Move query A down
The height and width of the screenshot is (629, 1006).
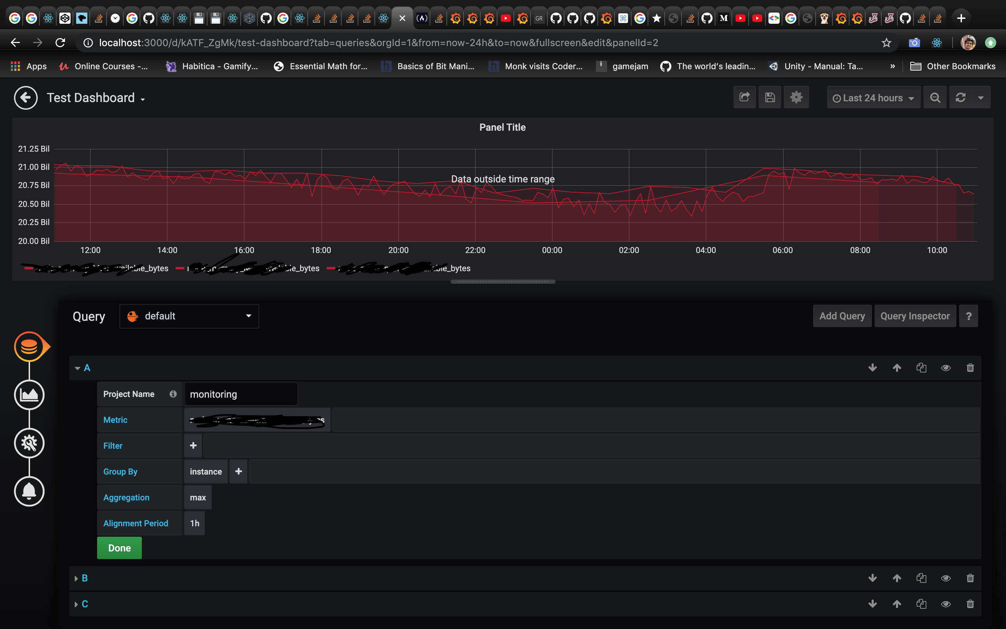873,368
